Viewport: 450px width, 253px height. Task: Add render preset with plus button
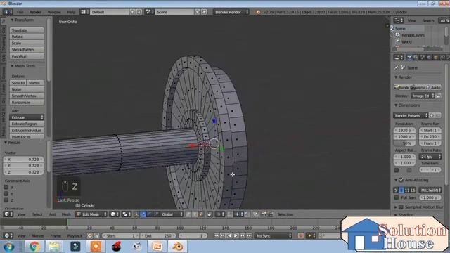[432, 115]
